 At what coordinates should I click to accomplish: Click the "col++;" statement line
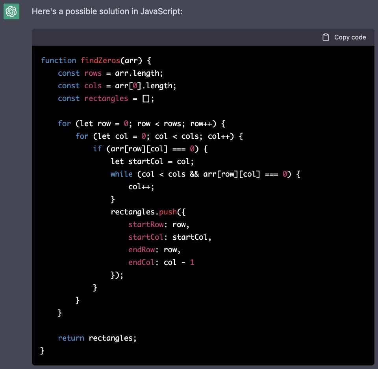141,186
